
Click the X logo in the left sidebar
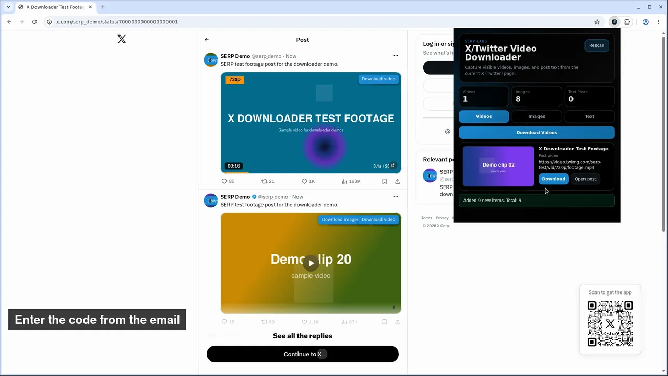122,39
